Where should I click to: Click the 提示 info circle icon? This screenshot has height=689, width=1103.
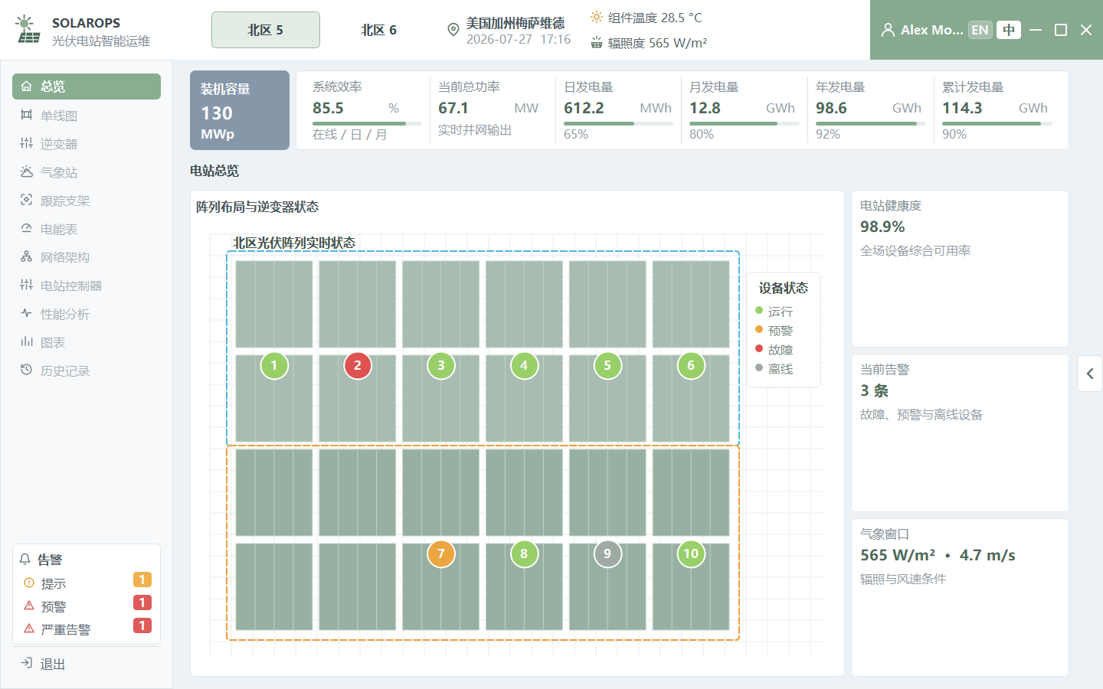(x=29, y=583)
